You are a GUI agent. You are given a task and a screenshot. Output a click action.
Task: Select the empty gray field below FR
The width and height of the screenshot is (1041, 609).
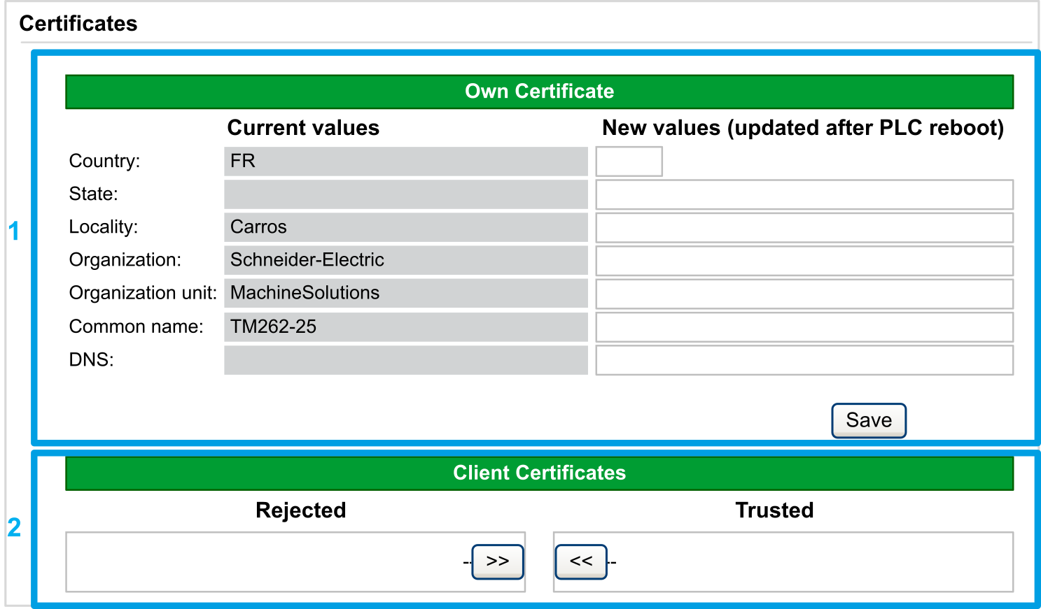click(405, 194)
